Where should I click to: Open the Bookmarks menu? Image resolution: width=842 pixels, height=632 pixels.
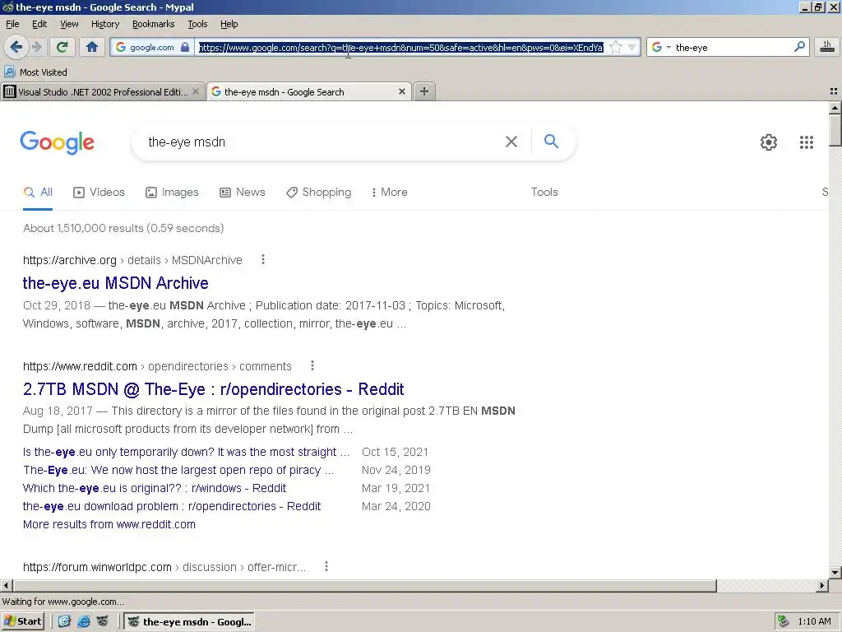click(x=154, y=24)
